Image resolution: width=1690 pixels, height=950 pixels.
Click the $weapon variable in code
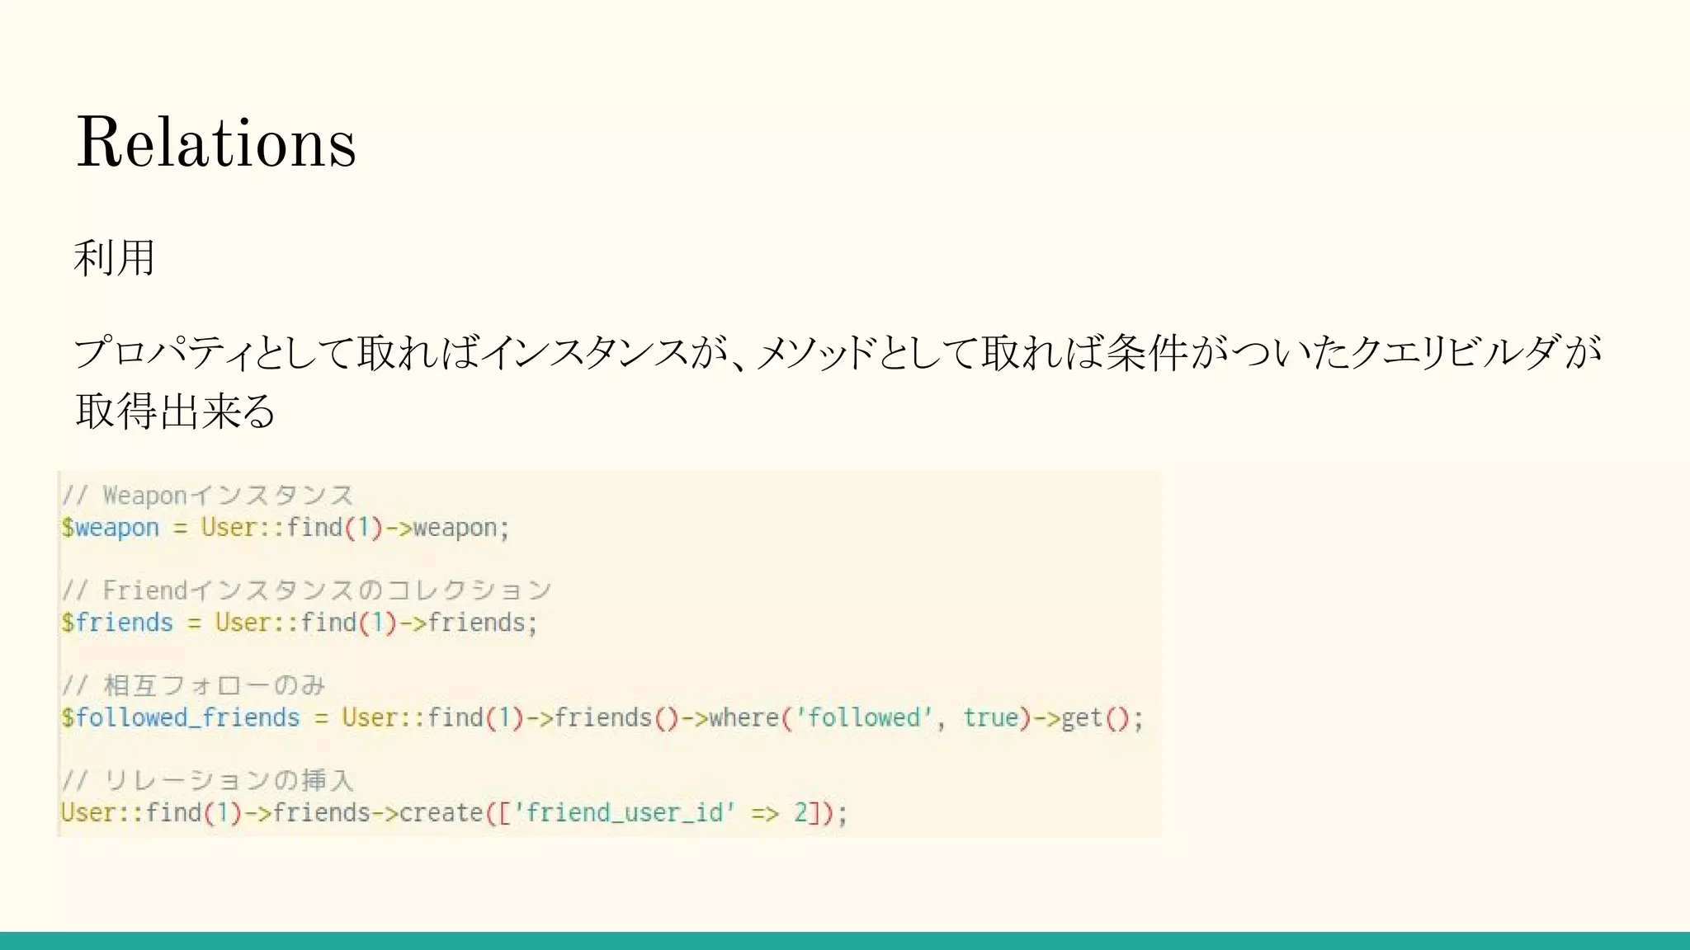(110, 528)
